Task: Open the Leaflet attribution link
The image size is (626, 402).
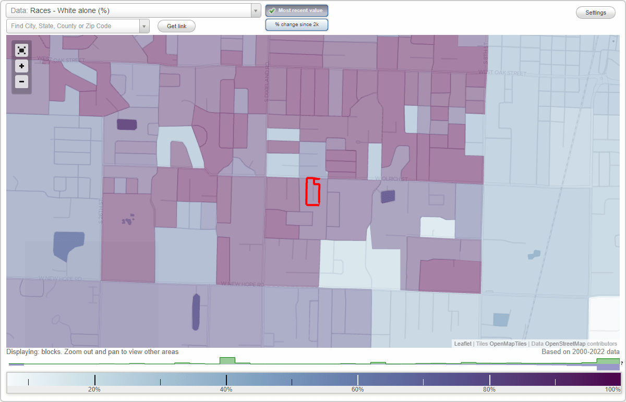Action: 463,344
